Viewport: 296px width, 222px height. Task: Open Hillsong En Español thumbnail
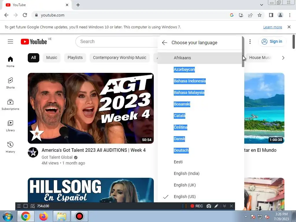point(90,190)
